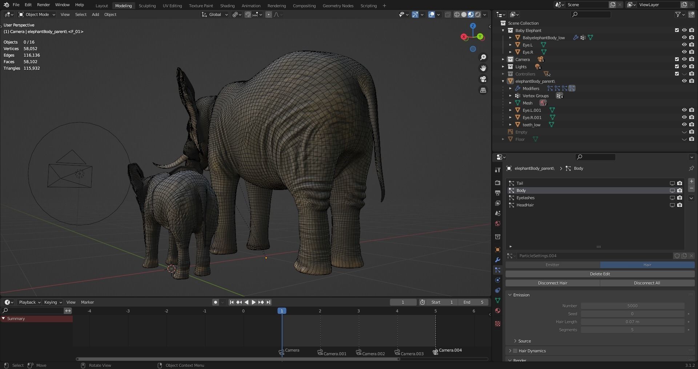
Task: Open the View Layer properties tab
Action: pyautogui.click(x=498, y=203)
